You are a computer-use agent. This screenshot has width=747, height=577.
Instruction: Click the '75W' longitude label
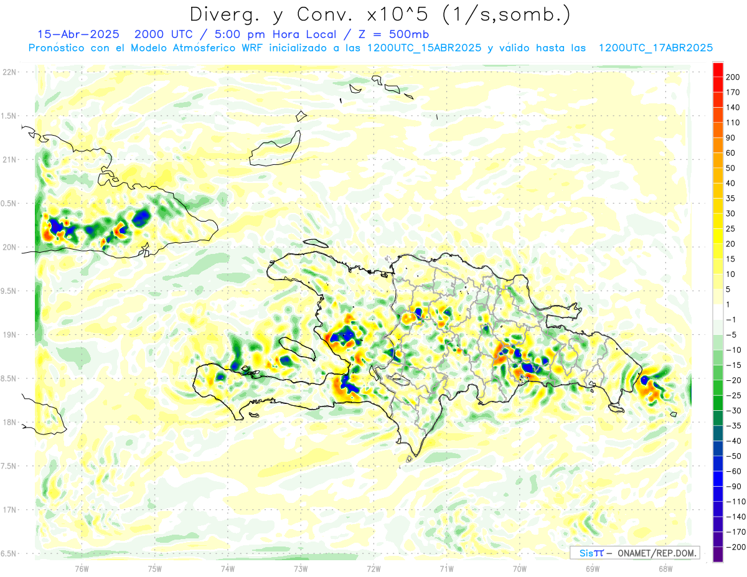[155, 568]
